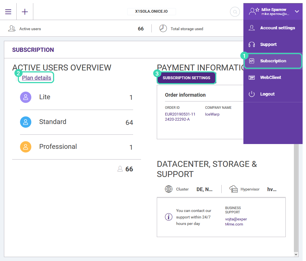Image resolution: width=306 pixels, height=261 pixels.
Task: Select Support in the user menu
Action: pos(273,45)
